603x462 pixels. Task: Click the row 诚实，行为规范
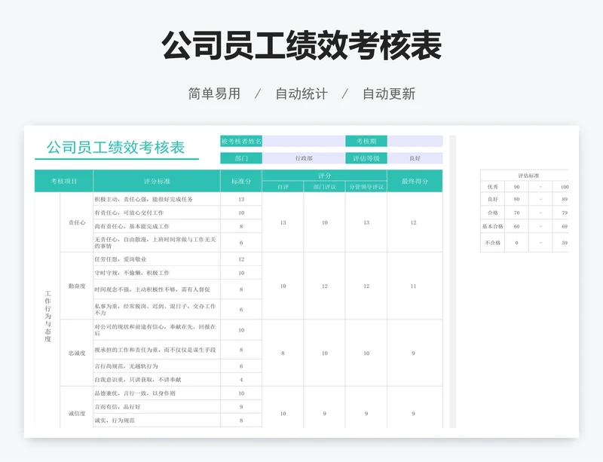click(x=157, y=421)
